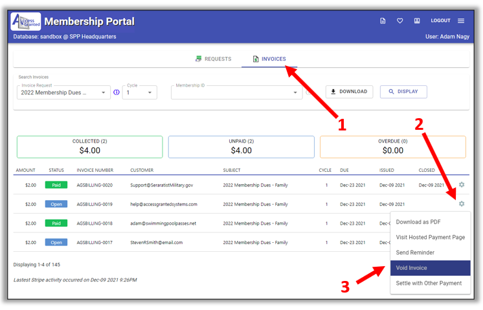Viewport: 483px width, 310px height.
Task: Click the Display button
Action: point(403,92)
